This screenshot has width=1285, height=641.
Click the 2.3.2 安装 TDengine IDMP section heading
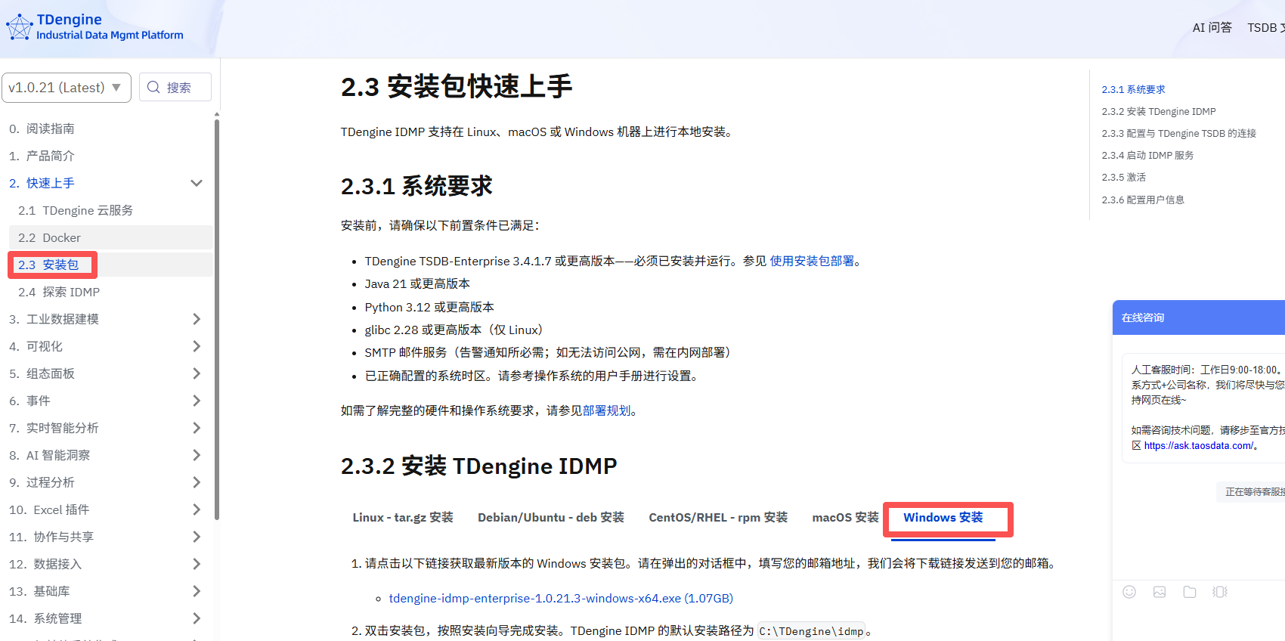(x=478, y=466)
